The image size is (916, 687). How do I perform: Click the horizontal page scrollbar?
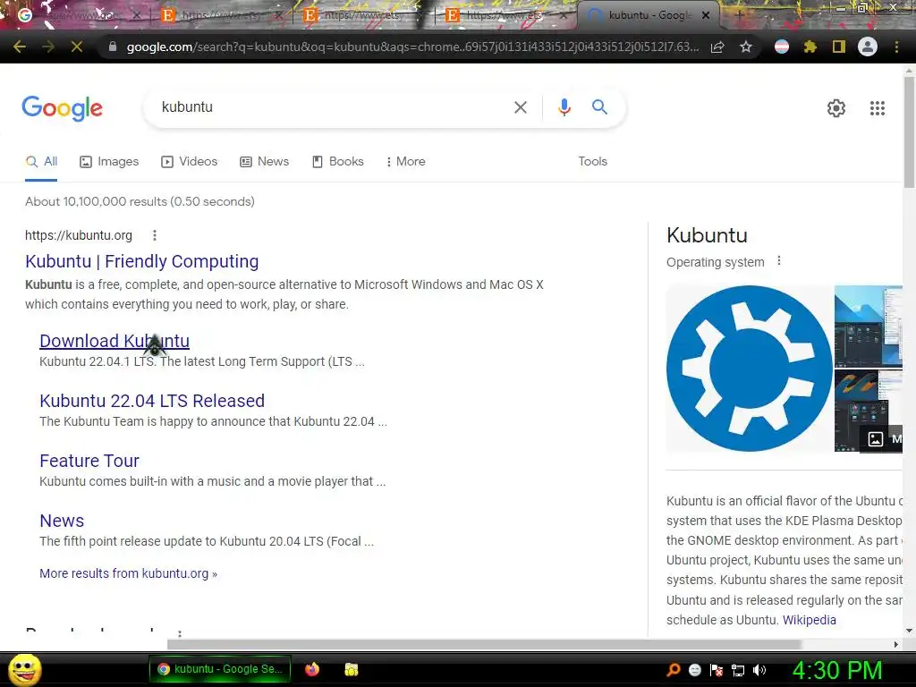(x=484, y=644)
